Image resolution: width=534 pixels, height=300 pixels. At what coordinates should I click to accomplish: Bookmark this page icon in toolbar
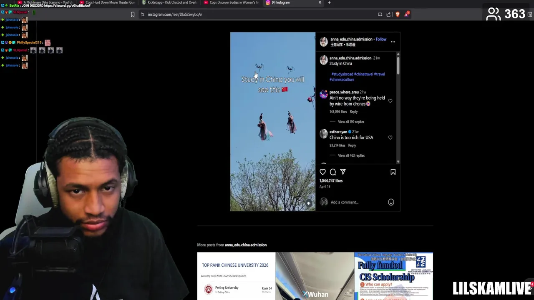133,14
